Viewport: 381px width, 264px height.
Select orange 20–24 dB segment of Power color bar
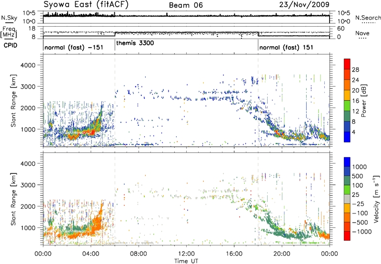[x=347, y=85]
